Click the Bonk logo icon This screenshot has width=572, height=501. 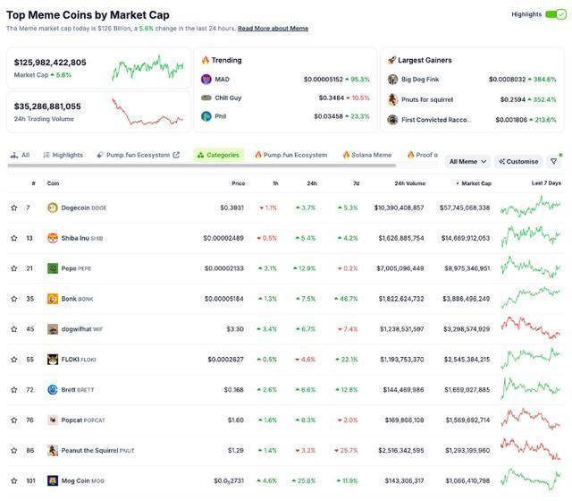point(53,299)
